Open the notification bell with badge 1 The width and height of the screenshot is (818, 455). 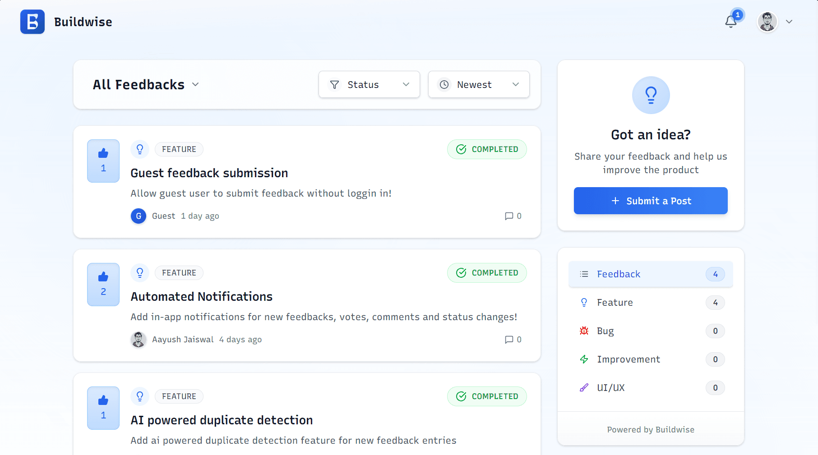(x=730, y=21)
